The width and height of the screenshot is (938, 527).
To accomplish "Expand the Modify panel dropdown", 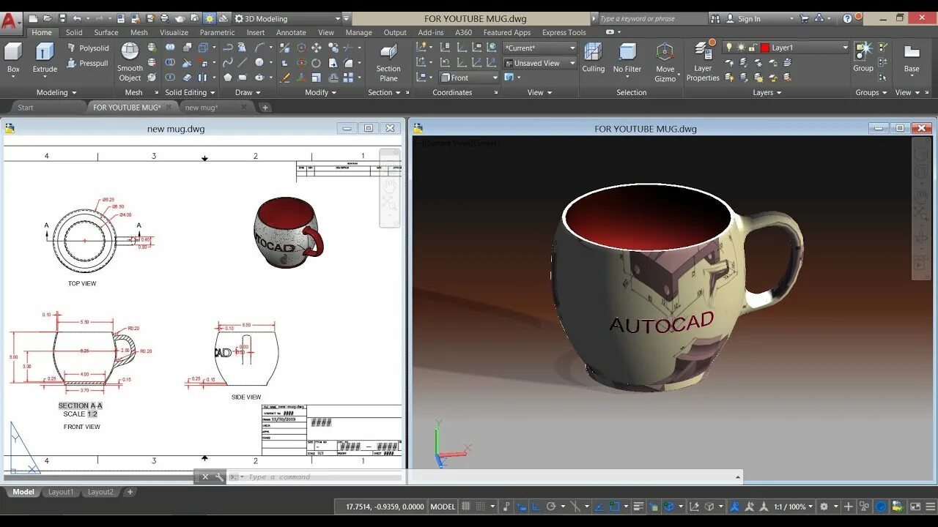I will [321, 92].
